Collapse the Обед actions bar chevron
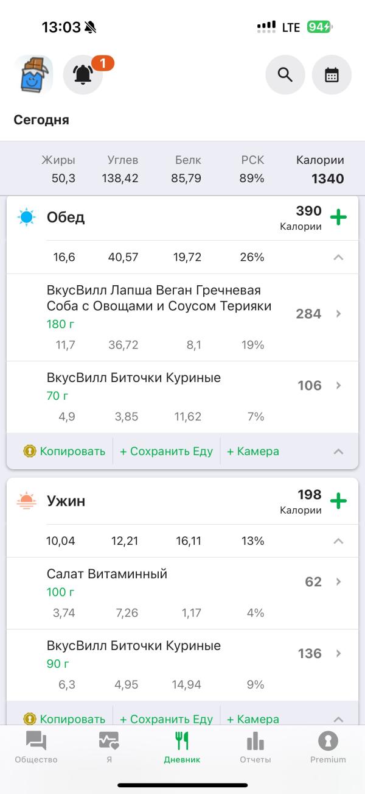Screen dimensions: 365x794 click(x=338, y=452)
